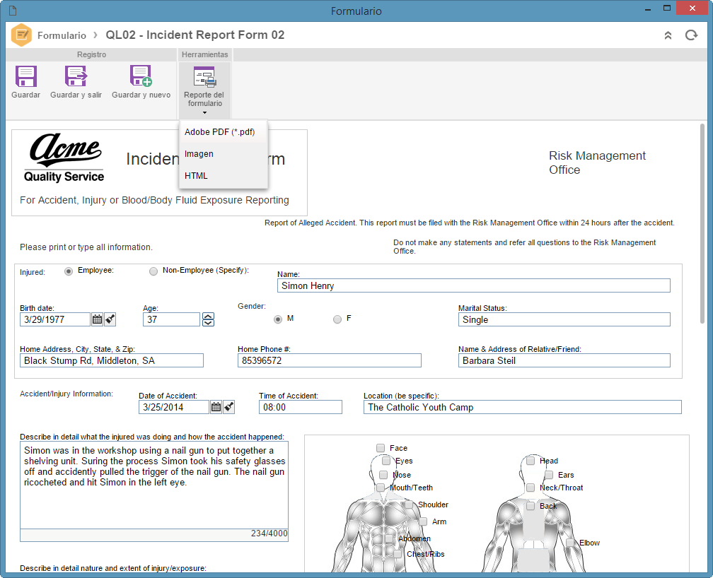Choose Adobe PDF (*.pdf) export option
713x578 pixels.
point(224,131)
